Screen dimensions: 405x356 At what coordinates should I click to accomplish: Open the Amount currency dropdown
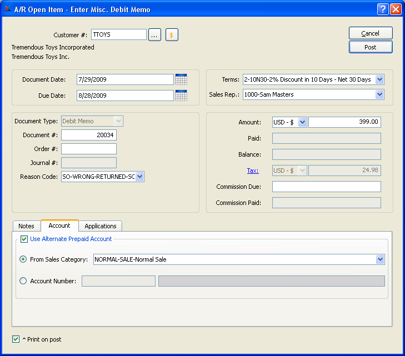click(302, 122)
